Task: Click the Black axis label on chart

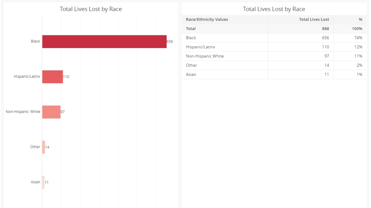Action: [x=36, y=41]
